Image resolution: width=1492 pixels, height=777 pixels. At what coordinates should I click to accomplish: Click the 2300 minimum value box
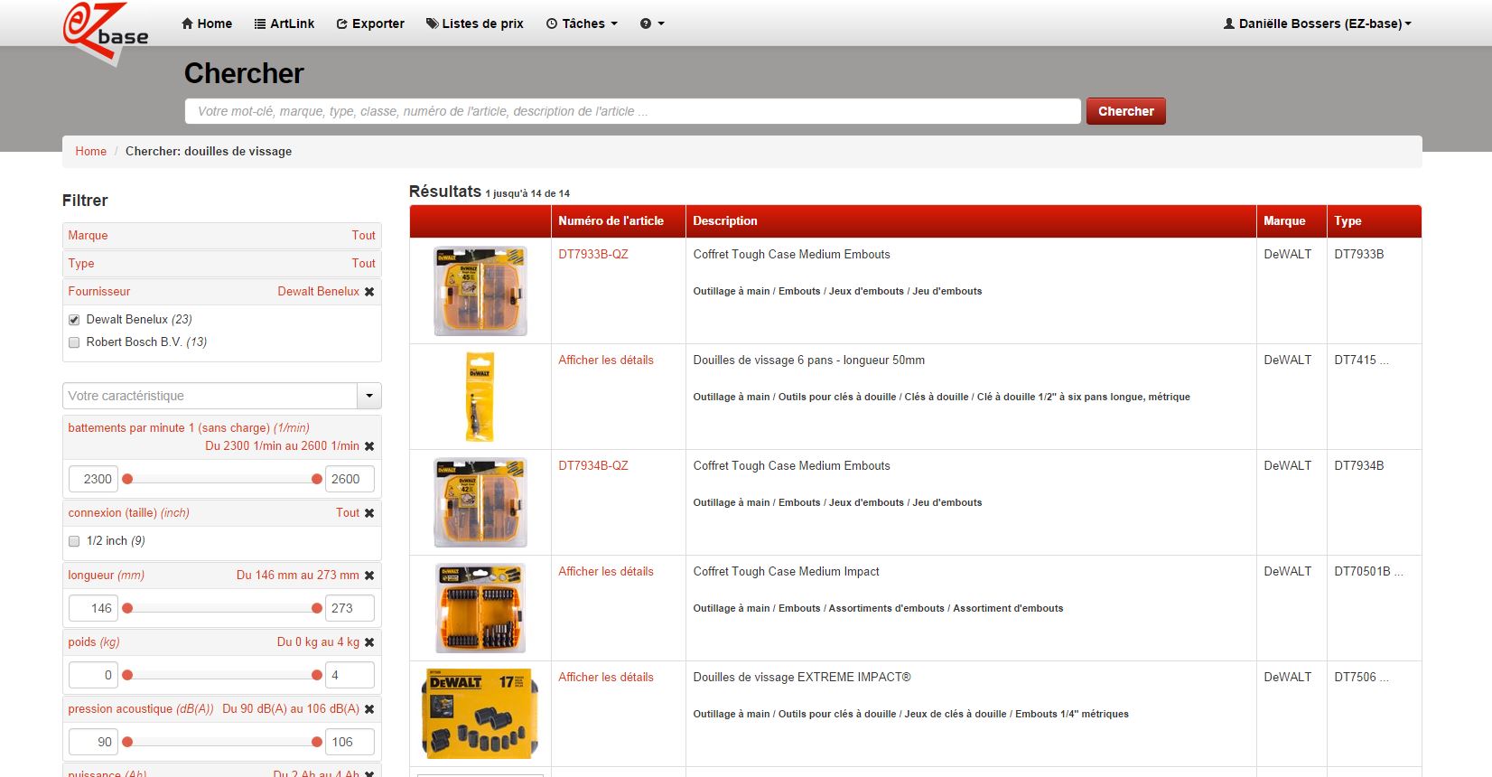(x=94, y=479)
